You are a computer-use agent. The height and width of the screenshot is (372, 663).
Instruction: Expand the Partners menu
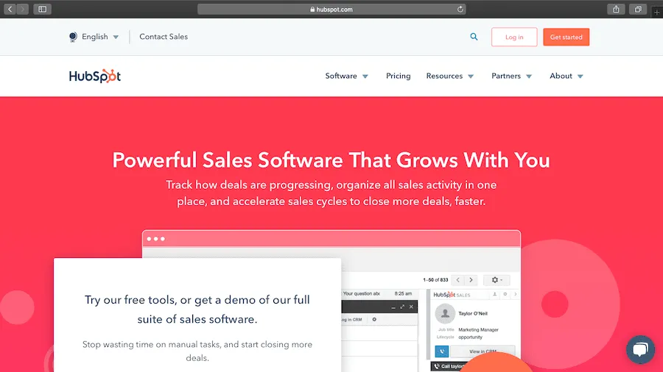512,76
